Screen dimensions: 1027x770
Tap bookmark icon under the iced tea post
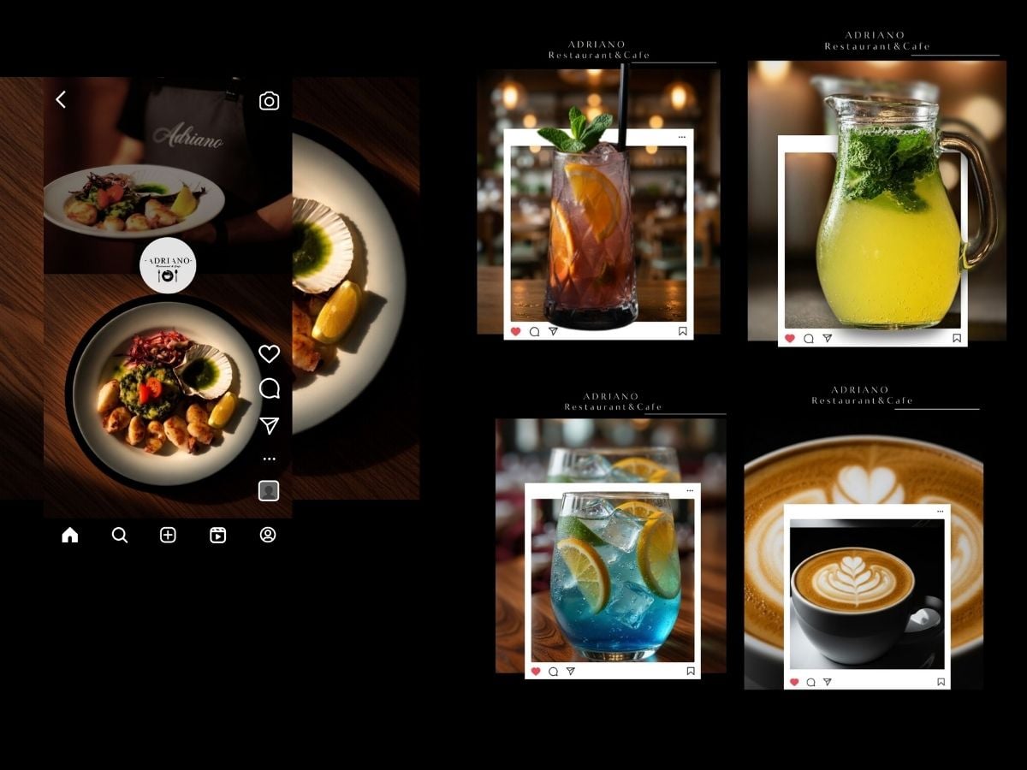682,331
